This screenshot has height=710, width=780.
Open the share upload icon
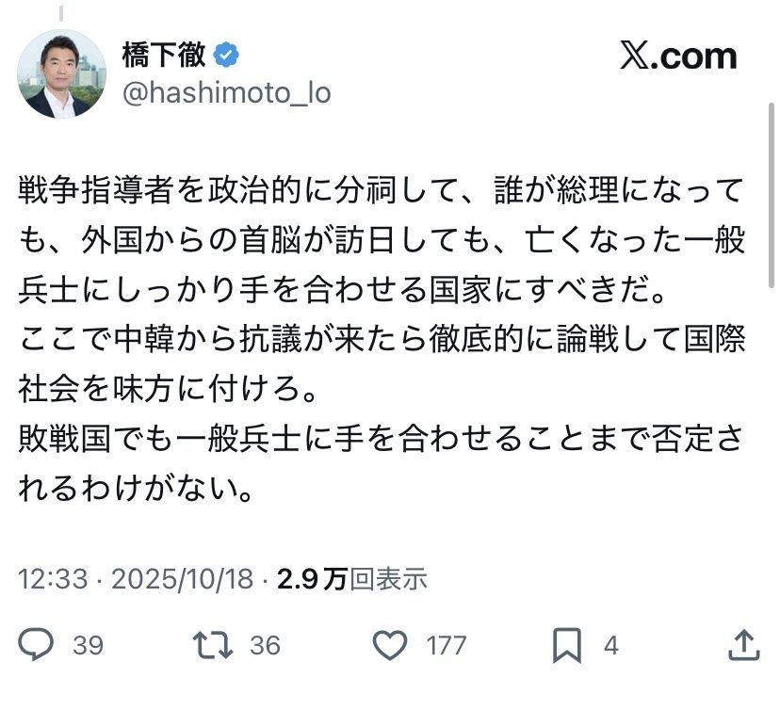tap(744, 644)
